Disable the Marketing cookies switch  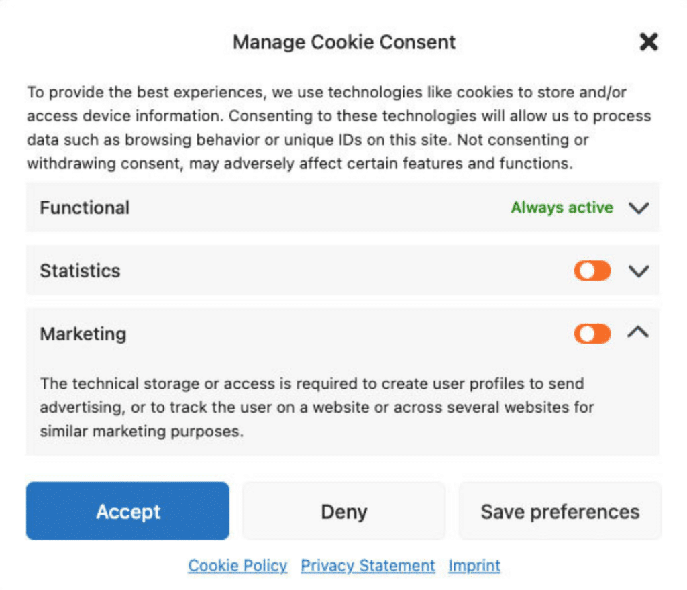(x=592, y=333)
